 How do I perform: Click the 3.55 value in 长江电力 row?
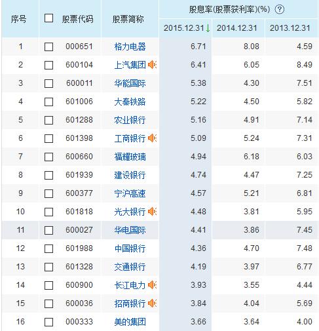click(x=252, y=285)
